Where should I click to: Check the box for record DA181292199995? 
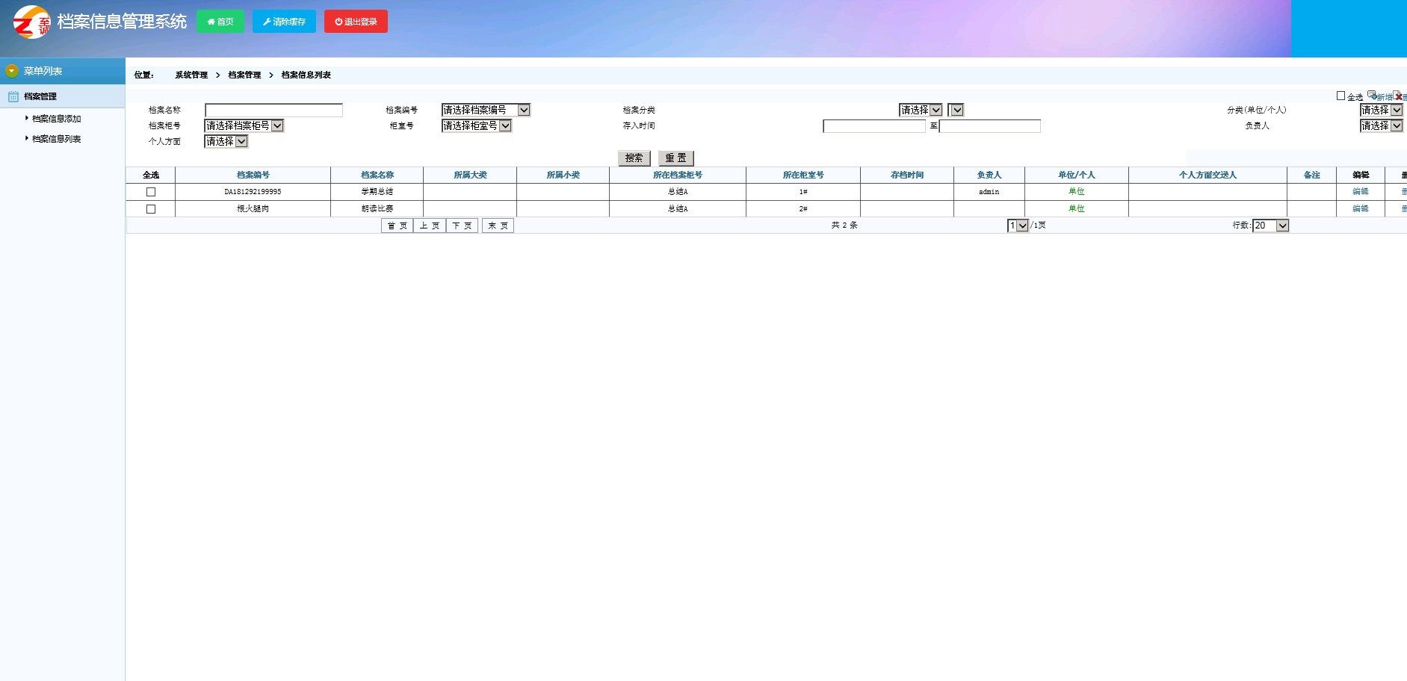[x=151, y=192]
